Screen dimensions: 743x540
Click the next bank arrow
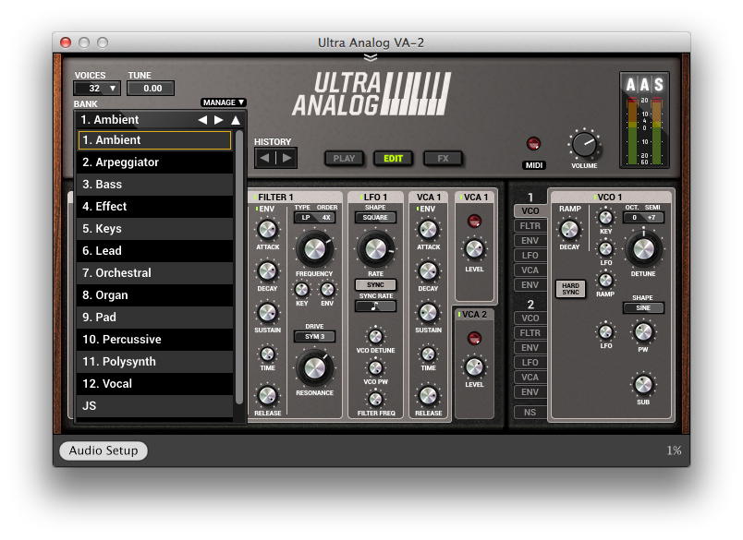[218, 120]
